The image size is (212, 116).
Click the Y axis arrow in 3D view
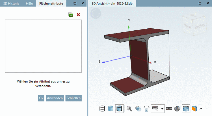click(129, 27)
